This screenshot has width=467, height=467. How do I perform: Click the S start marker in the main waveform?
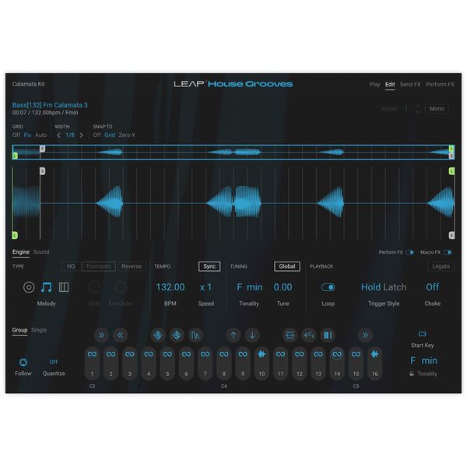[43, 171]
